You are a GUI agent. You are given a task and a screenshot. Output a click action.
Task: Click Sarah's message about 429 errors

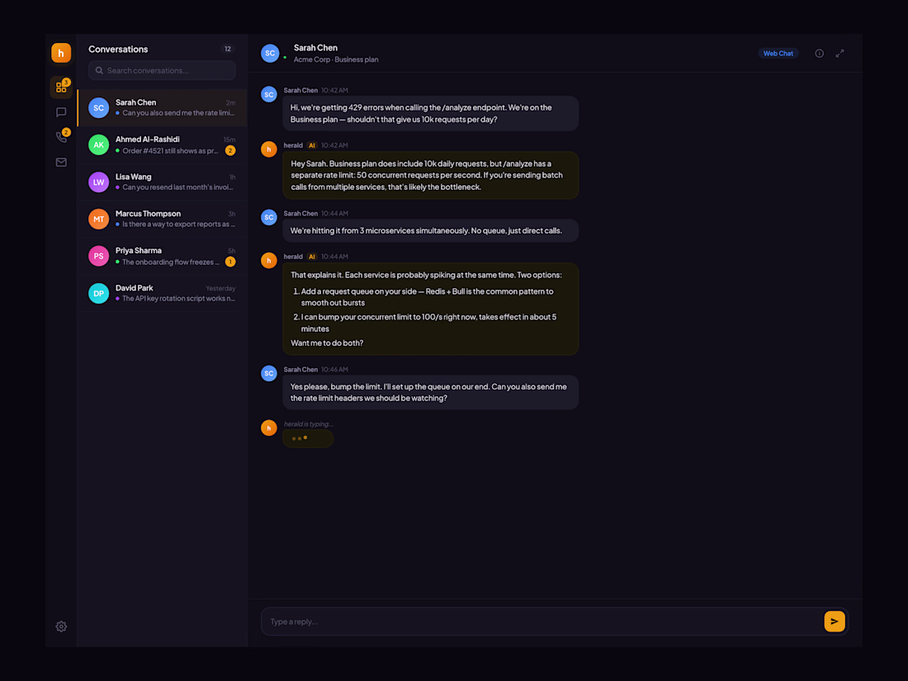[430, 114]
